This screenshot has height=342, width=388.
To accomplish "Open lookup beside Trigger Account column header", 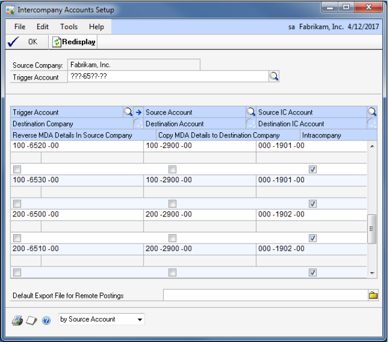I will coord(128,112).
